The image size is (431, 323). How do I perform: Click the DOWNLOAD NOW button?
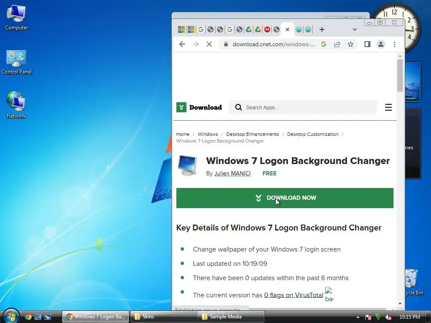285,198
